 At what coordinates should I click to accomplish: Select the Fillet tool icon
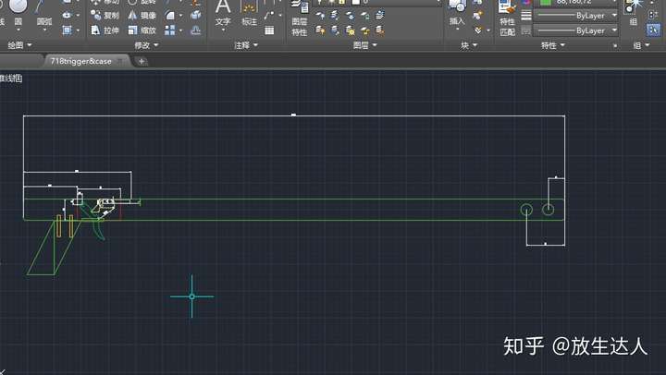(x=170, y=16)
